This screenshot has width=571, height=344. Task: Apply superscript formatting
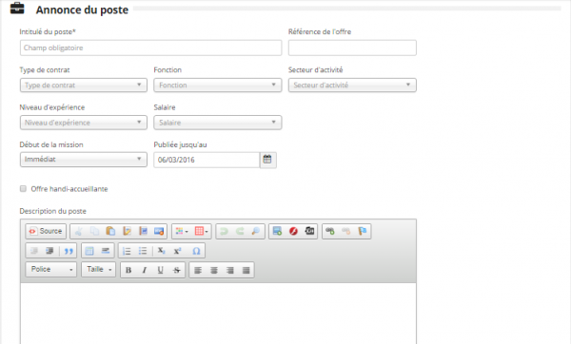click(177, 251)
